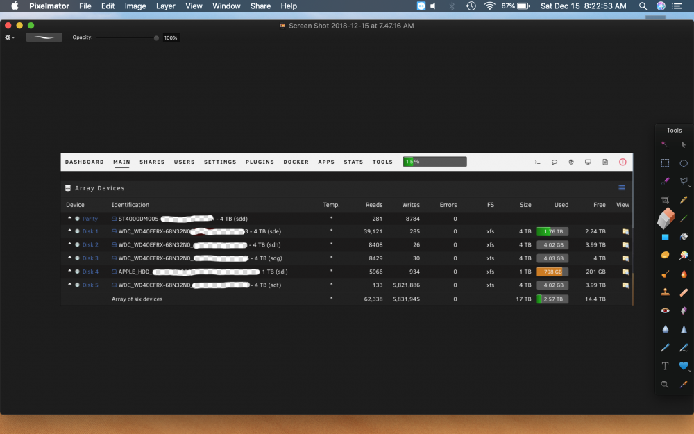Select the Crop tool
Screen dimensions: 694x434
click(x=665, y=200)
